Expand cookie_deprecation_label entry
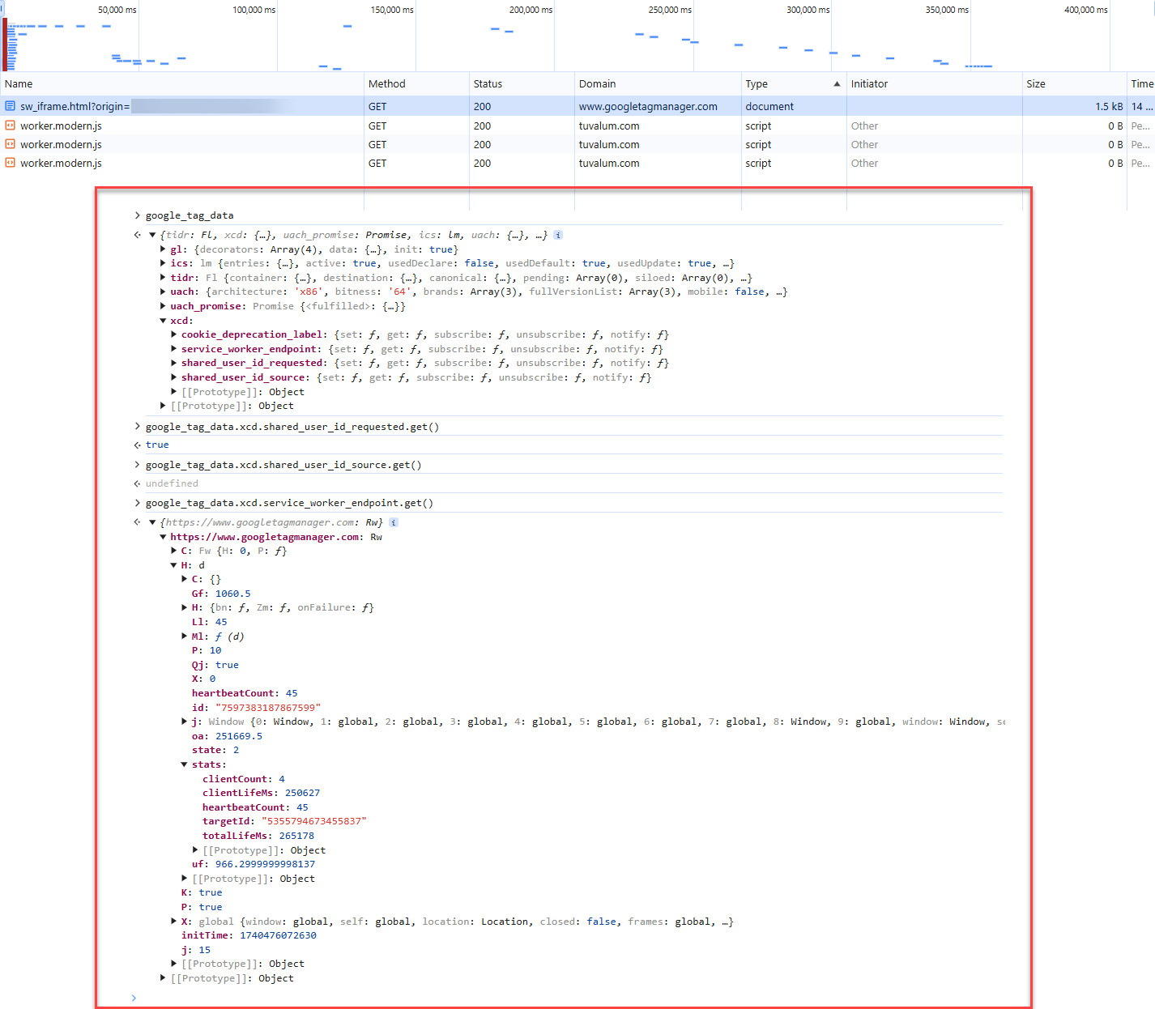This screenshot has height=1009, width=1155. click(x=173, y=334)
